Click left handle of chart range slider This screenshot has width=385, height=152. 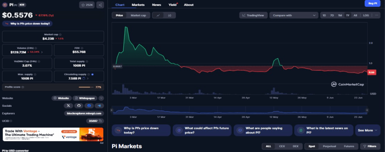pyautogui.click(x=111, y=110)
